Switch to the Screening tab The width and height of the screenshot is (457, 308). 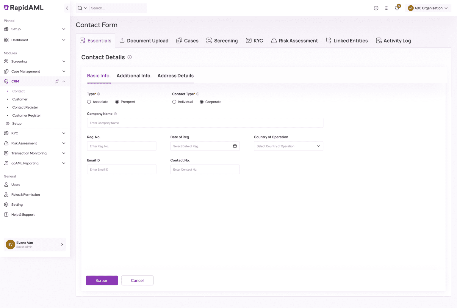point(222,40)
